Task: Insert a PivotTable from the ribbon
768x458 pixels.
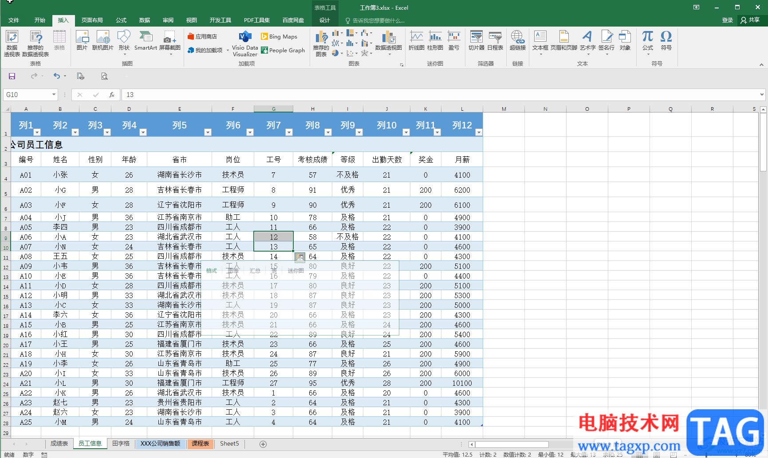Action: tap(12, 43)
